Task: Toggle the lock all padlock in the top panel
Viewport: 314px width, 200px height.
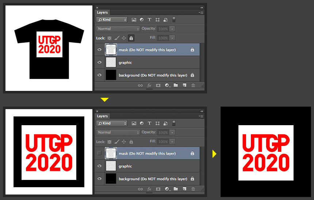Action: 131,38
